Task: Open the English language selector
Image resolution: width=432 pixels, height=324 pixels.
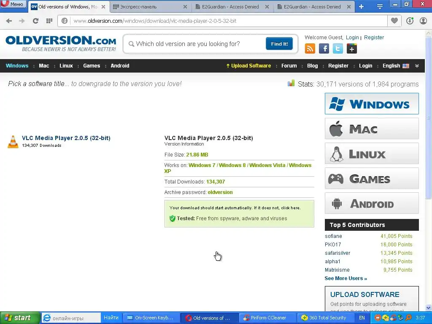Action: pyautogui.click(x=396, y=65)
